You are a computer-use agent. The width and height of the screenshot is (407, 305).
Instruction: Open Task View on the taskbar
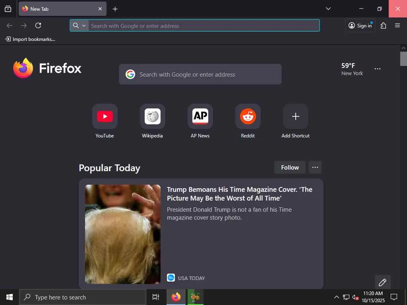[156, 297]
